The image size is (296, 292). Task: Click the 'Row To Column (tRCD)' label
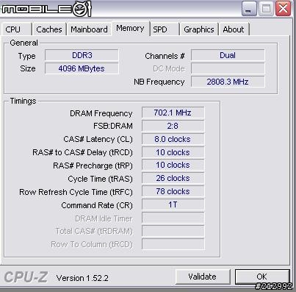tap(92, 244)
